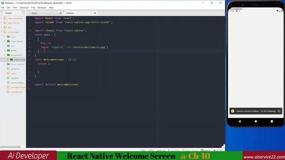The width and height of the screenshot is (285, 160).
Task: Close the App.js tab
Action: pos(61,13)
